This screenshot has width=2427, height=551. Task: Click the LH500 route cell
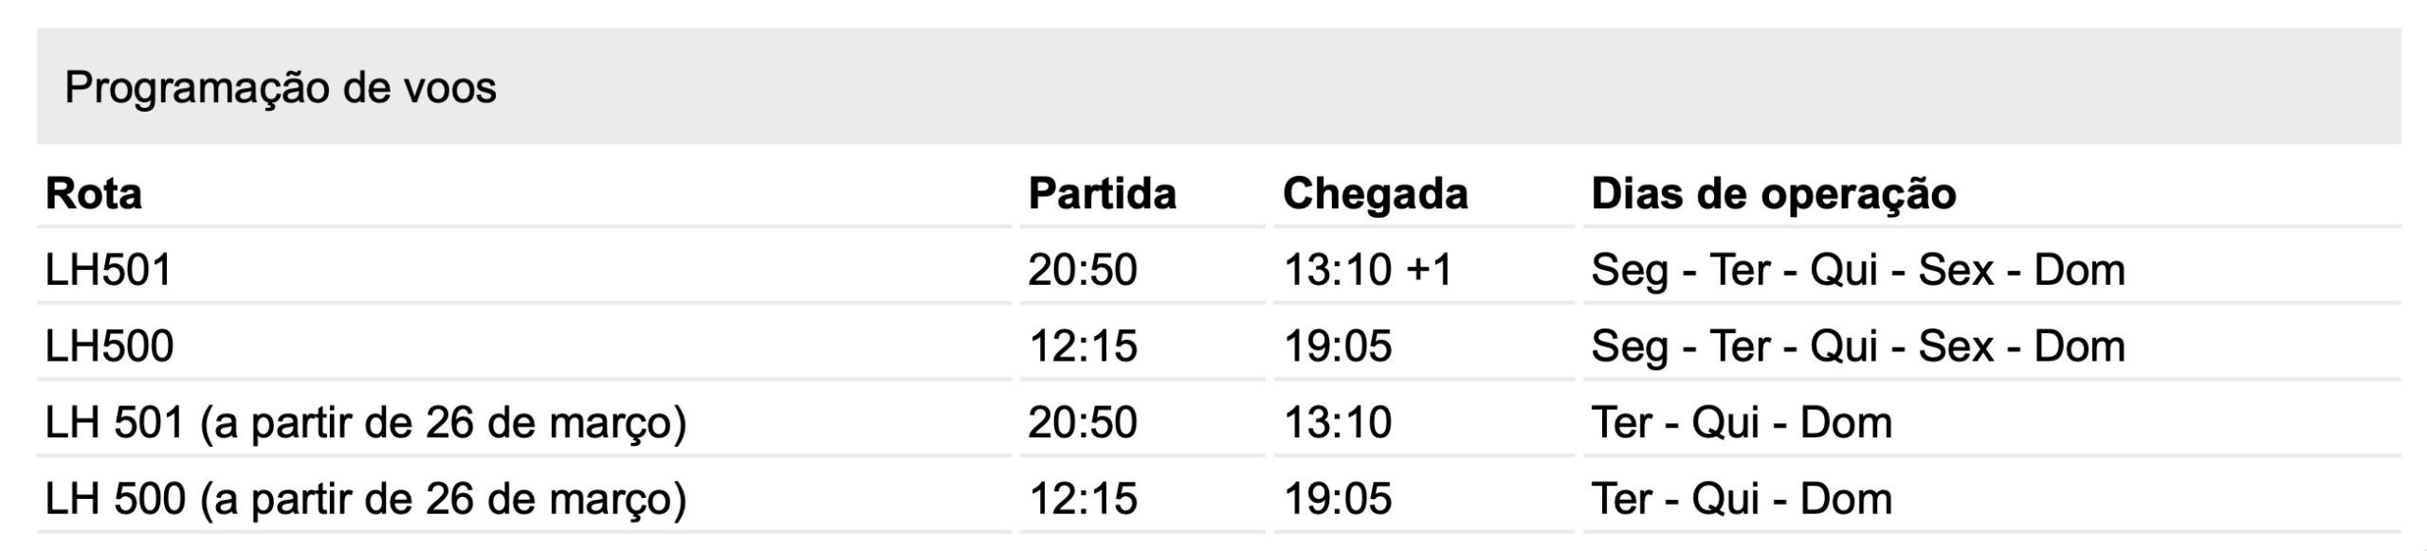[110, 347]
